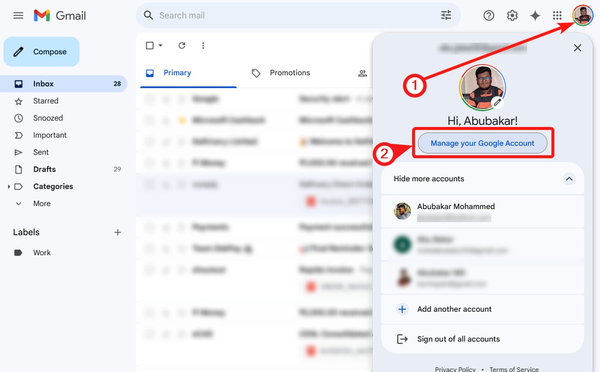This screenshot has height=372, width=600.
Task: Open the Privacy Policy link
Action: 455,369
